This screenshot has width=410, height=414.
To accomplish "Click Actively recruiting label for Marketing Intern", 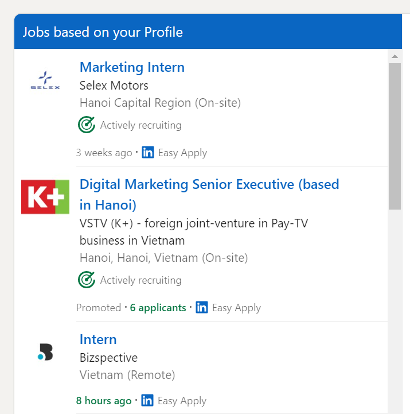I will pyautogui.click(x=141, y=125).
